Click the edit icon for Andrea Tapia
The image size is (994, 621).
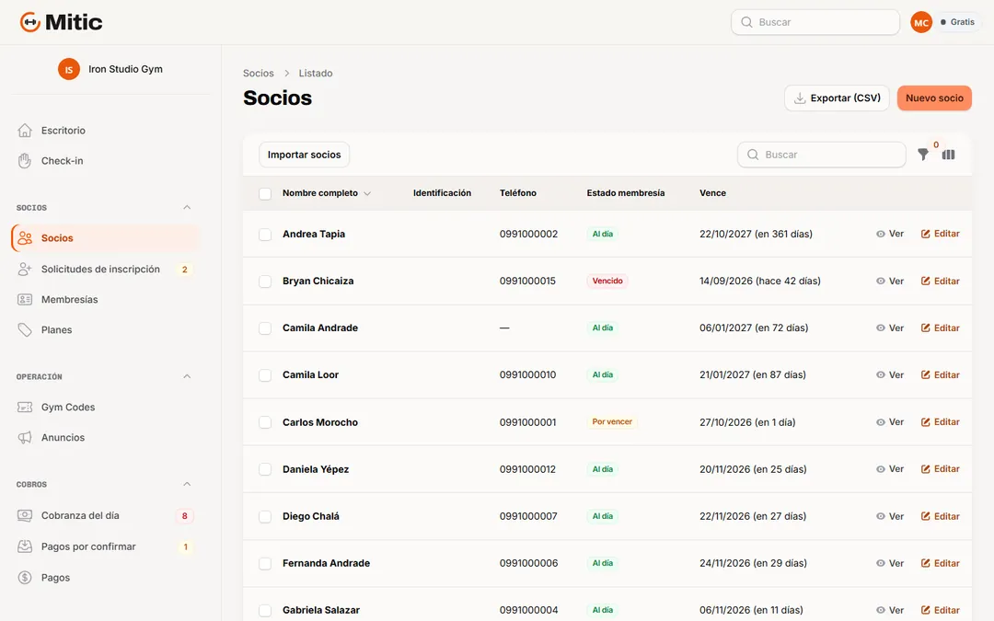coord(926,234)
